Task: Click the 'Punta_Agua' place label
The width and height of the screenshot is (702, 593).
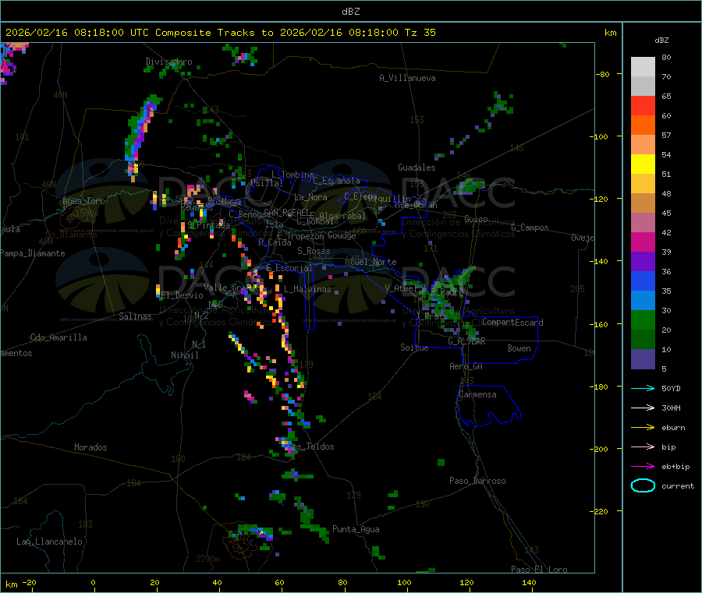Action: [356, 529]
